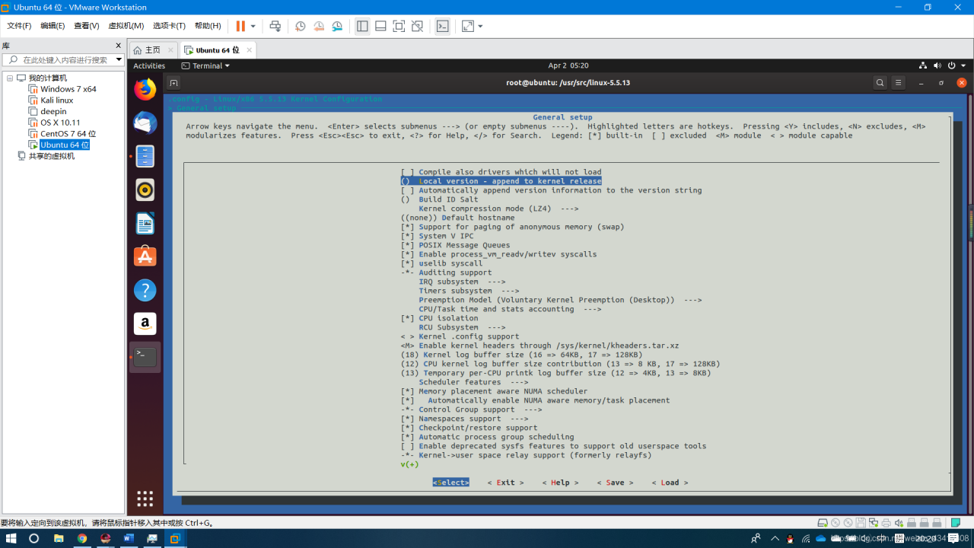Click the < Load > button
Screen dimensions: 974x548
670,483
